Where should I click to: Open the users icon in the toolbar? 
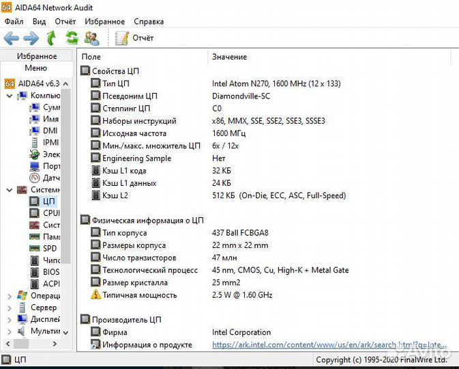tap(91, 38)
